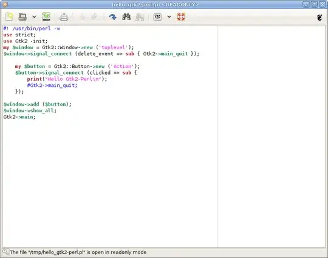Screen dimensions: 328x258
Task: Expand the recent files dropdown arrow beside Open
Action: pyautogui.click(x=34, y=17)
